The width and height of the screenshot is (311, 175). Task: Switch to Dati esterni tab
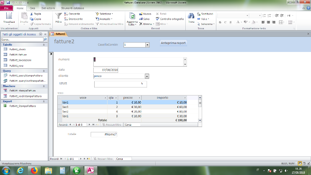tap(48, 8)
